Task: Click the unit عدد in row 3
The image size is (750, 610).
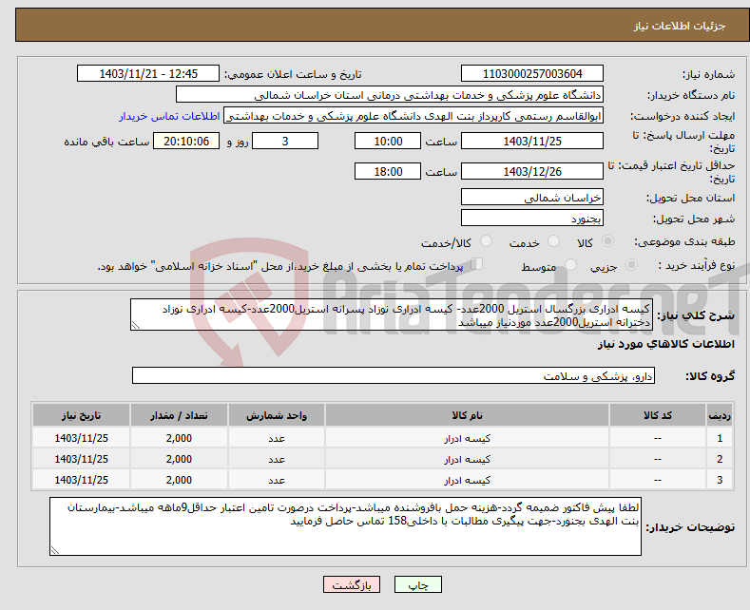Action: [x=277, y=480]
